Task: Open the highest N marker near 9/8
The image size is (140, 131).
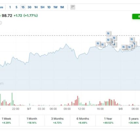Action: click(x=132, y=39)
